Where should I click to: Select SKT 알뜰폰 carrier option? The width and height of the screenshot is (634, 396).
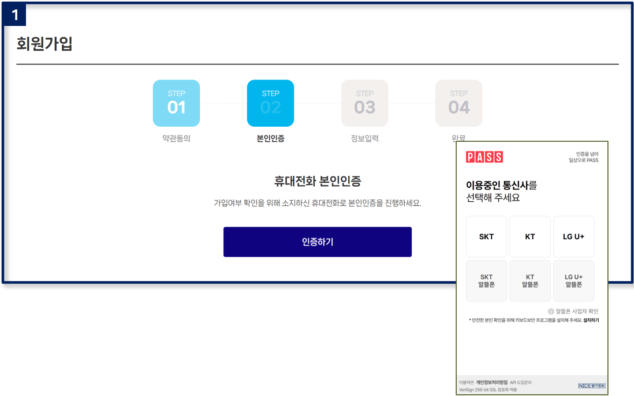coord(486,281)
